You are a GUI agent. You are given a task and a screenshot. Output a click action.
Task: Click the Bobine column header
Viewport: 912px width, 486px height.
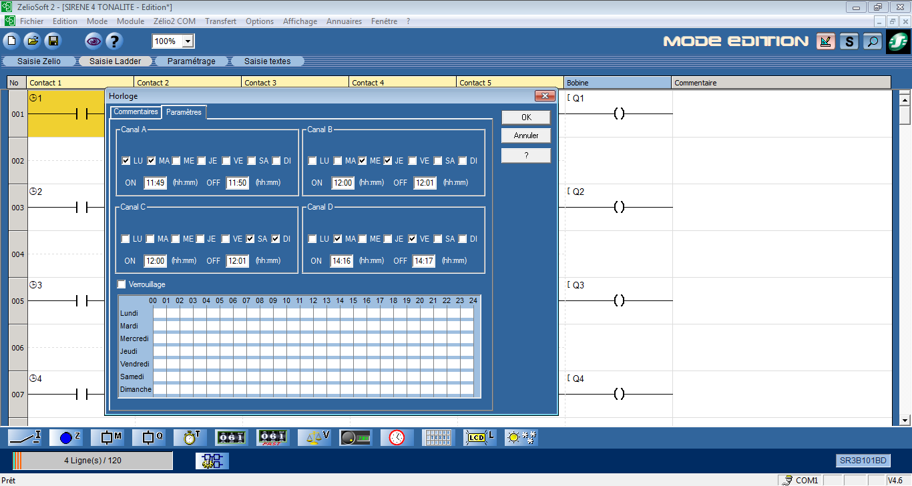pyautogui.click(x=618, y=83)
